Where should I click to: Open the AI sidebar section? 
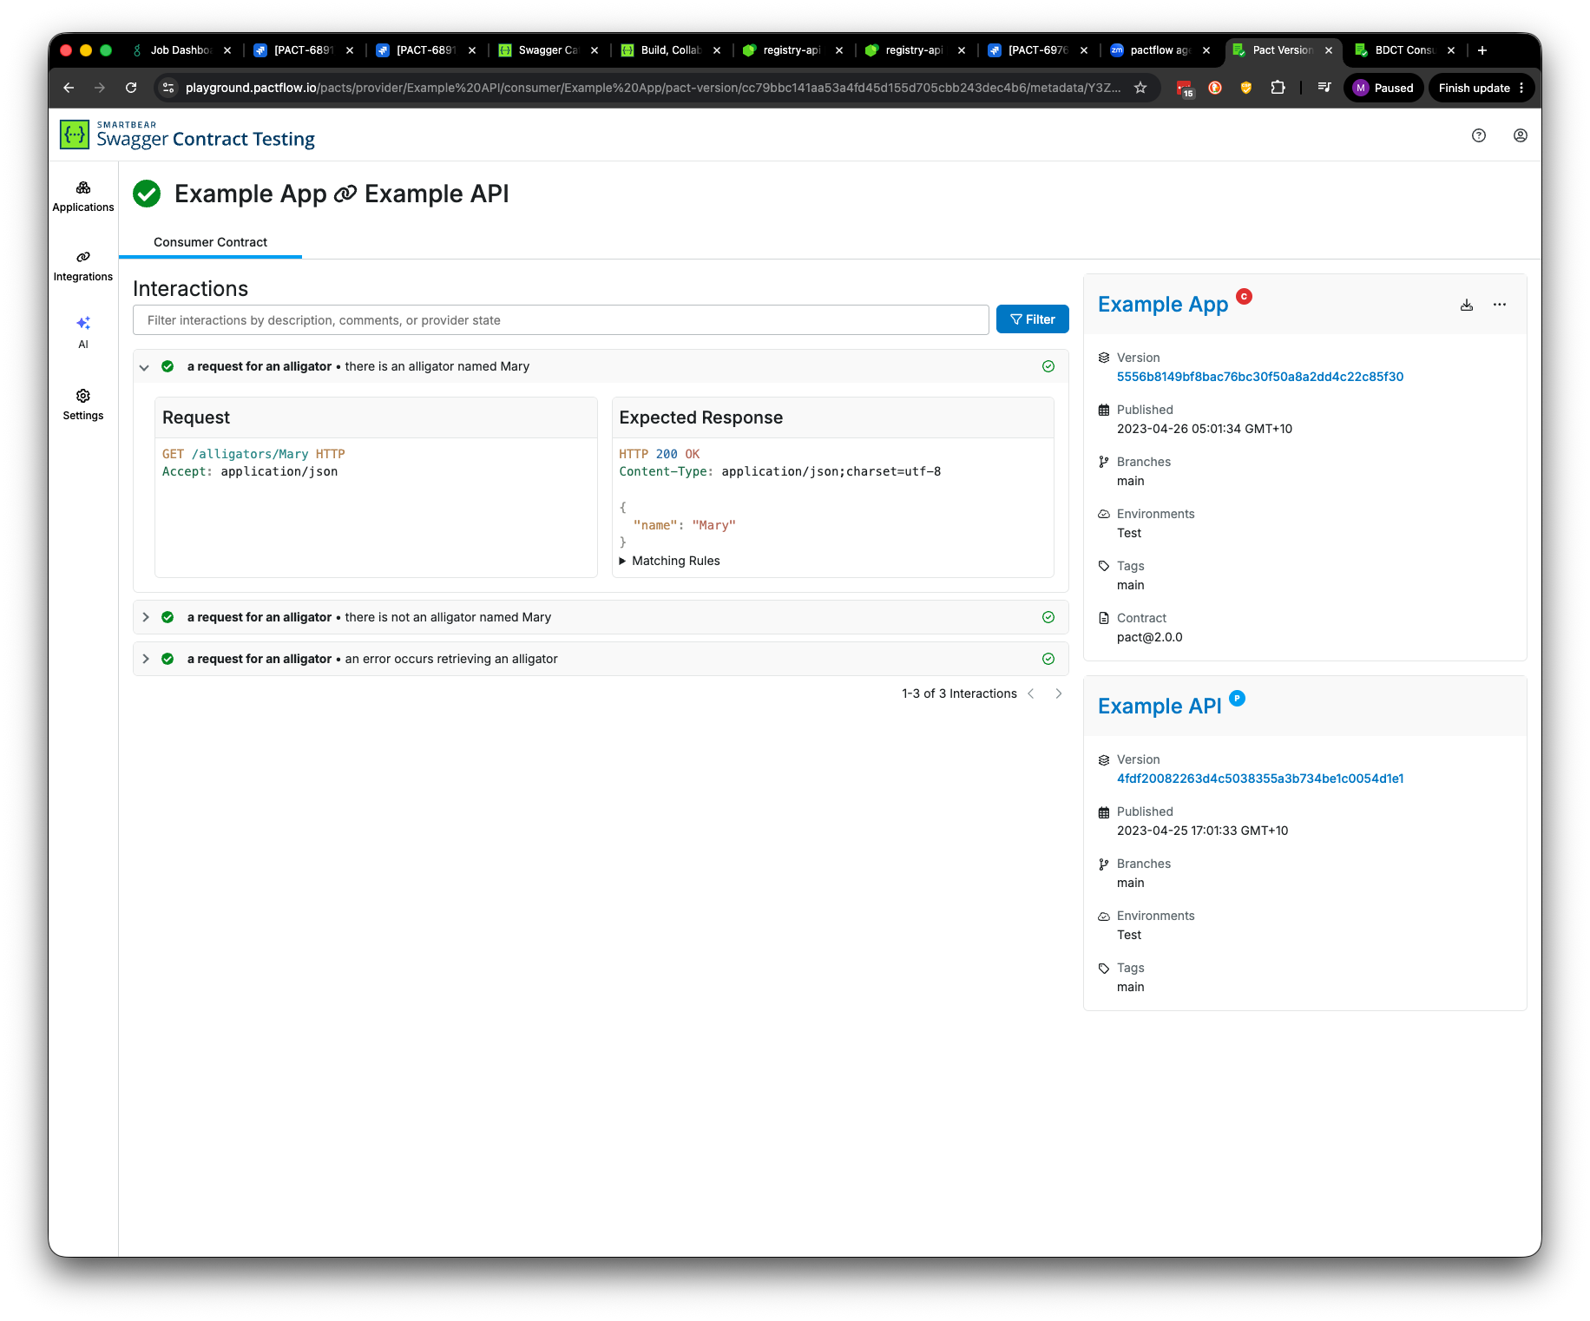point(83,332)
